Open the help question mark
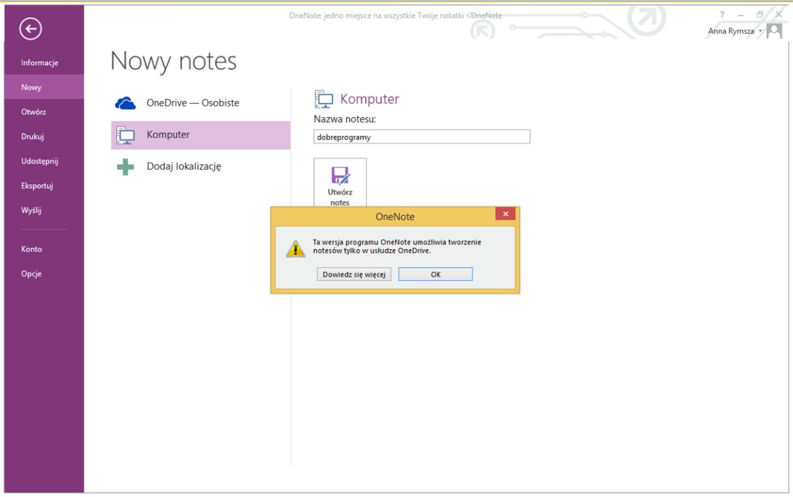 click(722, 14)
